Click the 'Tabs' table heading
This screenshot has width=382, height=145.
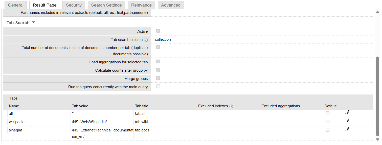coord(14,98)
